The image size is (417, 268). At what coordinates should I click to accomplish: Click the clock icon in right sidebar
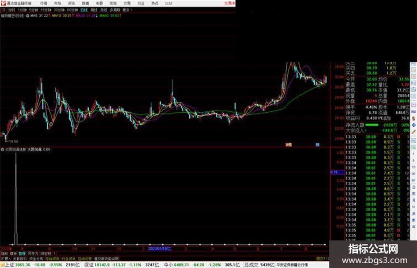[413, 90]
